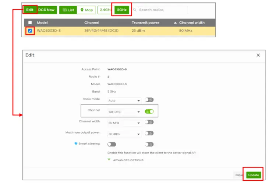Click the Map pin icon

[82, 10]
